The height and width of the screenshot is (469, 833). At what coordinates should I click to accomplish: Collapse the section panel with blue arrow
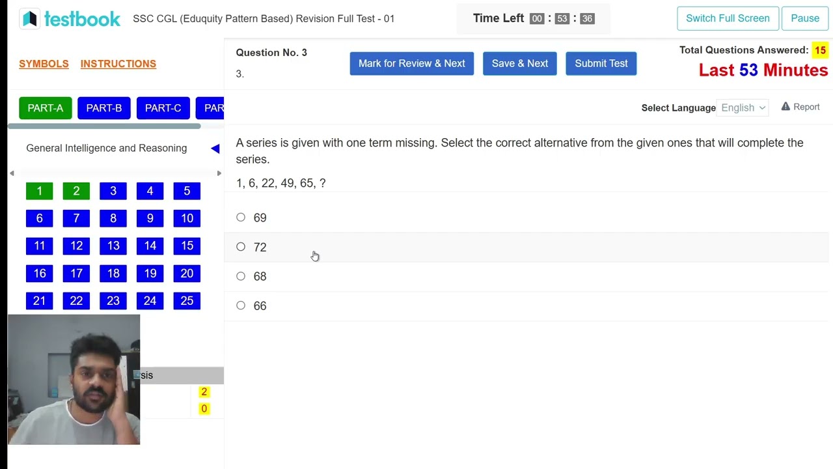point(215,149)
